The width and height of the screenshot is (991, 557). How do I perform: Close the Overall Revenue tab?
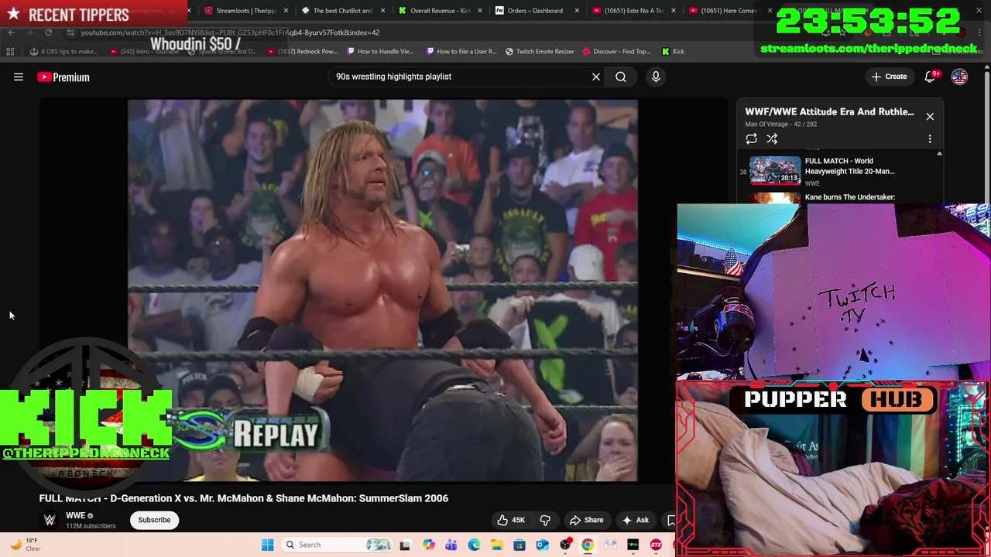click(x=480, y=11)
